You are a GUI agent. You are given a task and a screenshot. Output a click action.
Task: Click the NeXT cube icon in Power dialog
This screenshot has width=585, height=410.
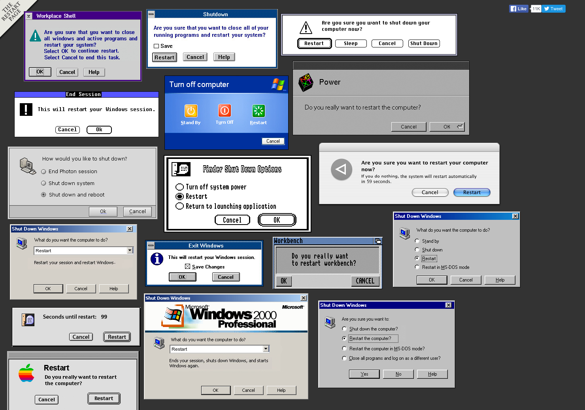tap(306, 82)
